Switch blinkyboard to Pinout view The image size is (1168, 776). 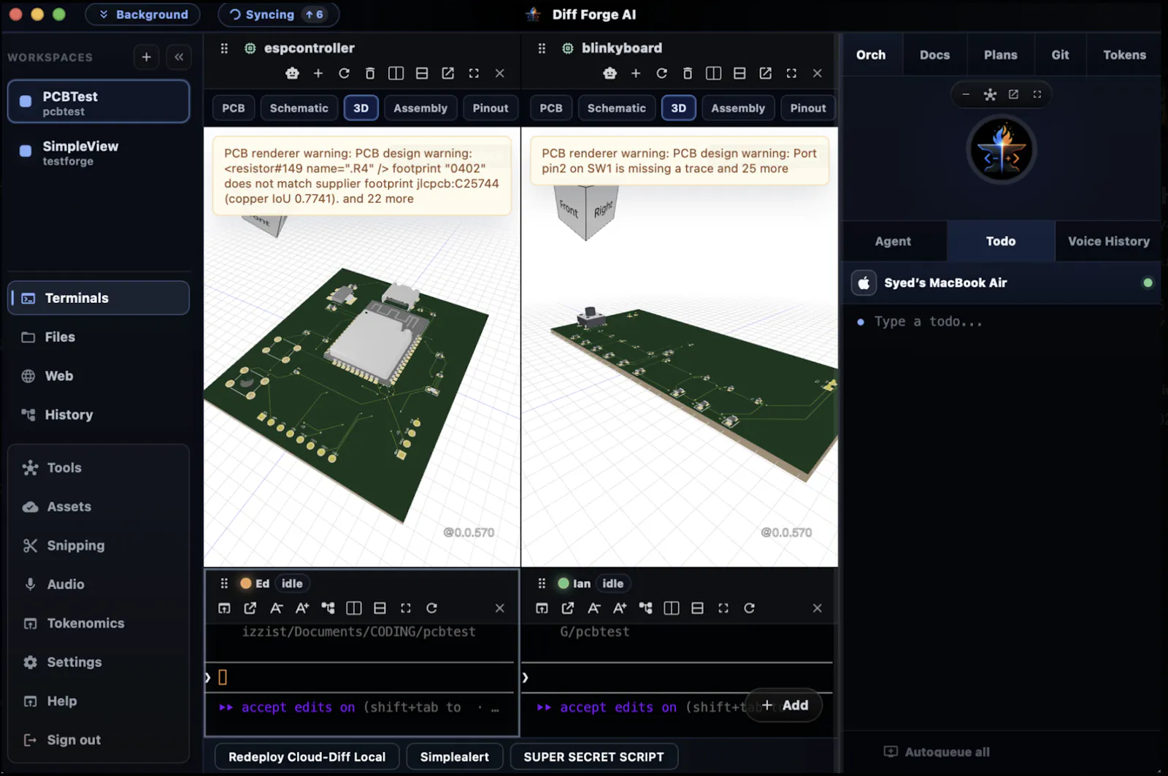(808, 108)
